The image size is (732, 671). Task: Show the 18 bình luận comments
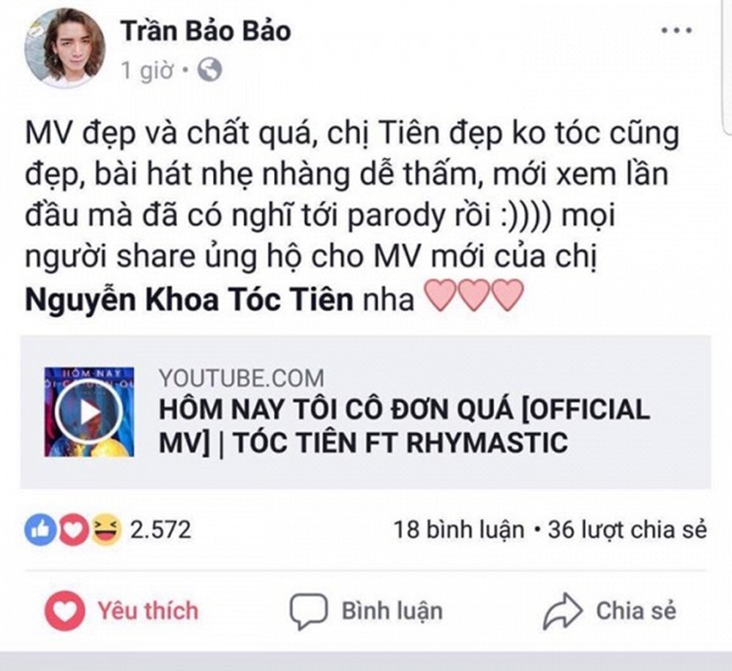click(459, 529)
